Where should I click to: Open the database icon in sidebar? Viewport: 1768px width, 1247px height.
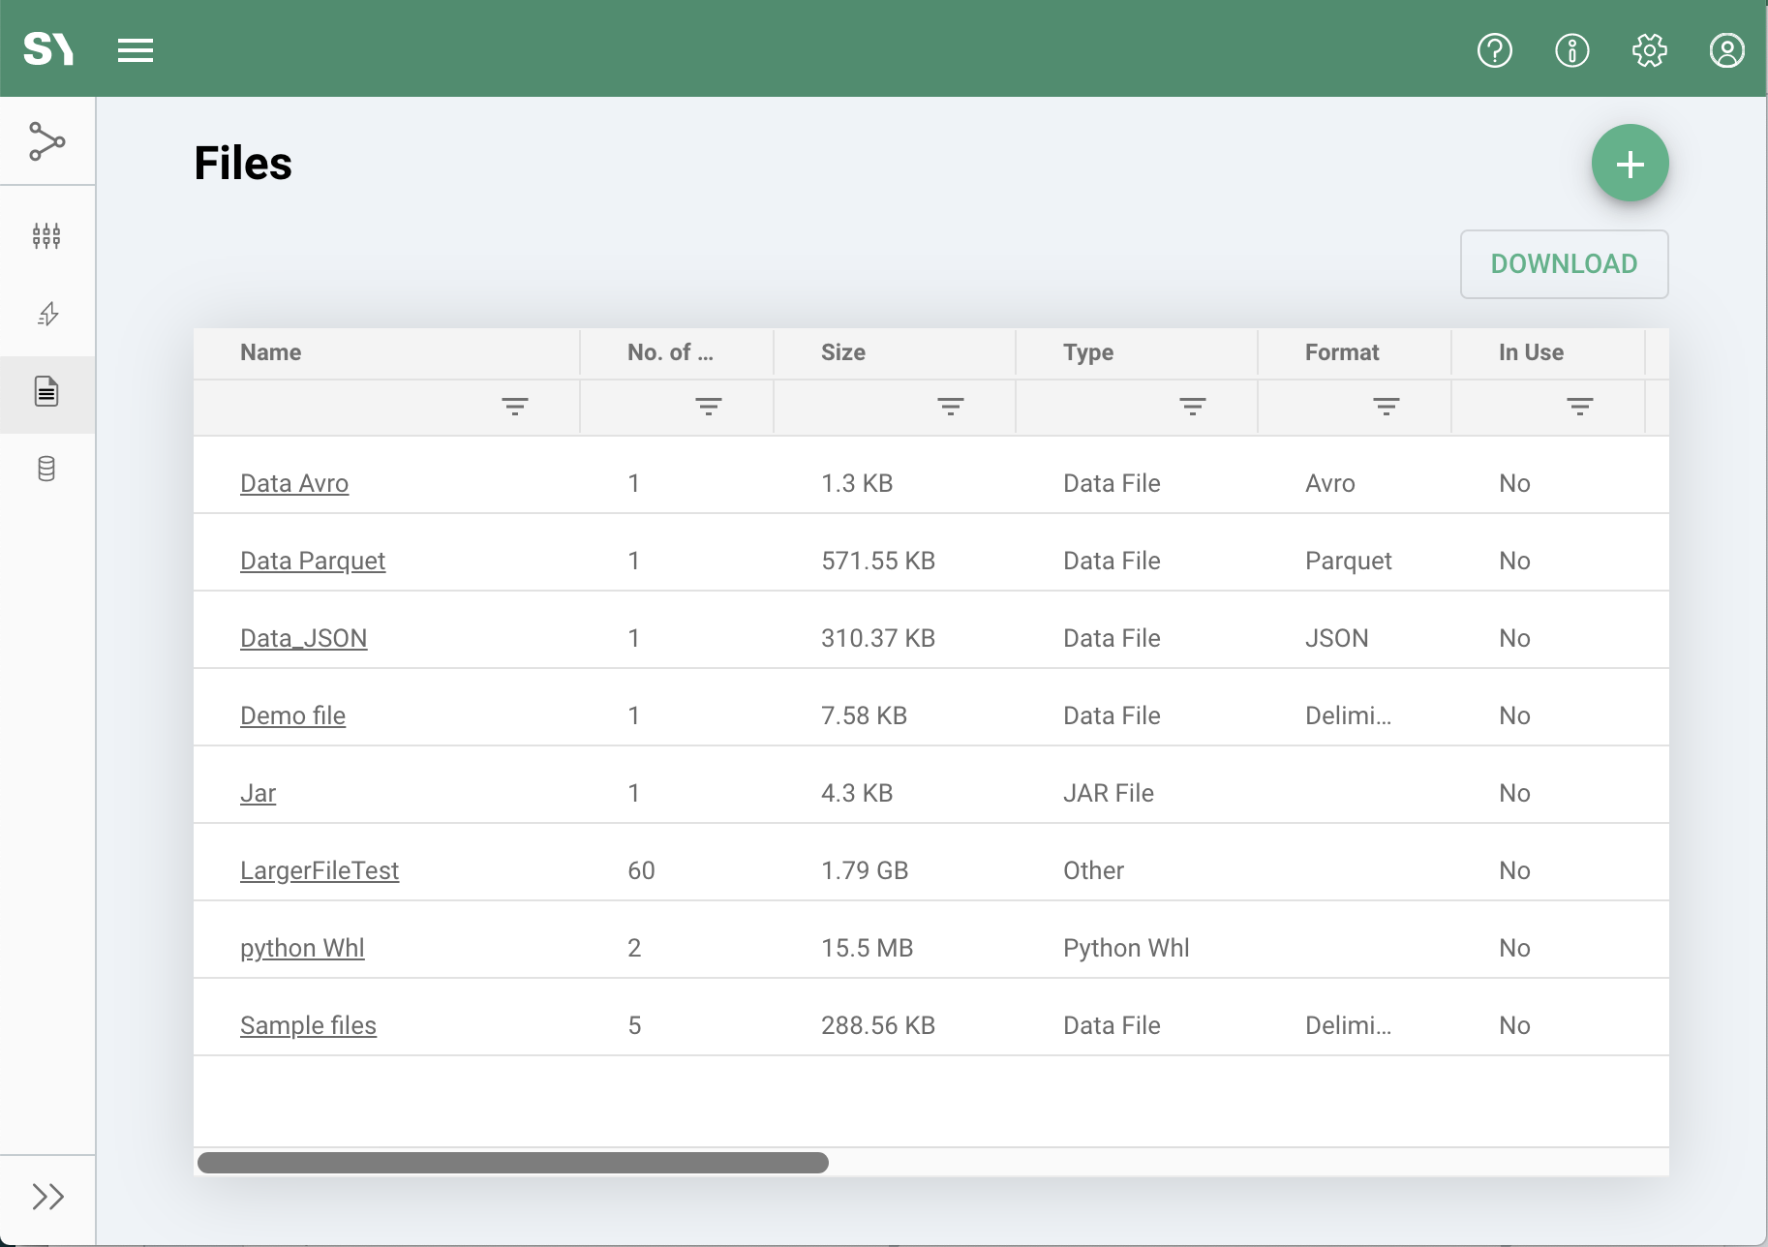click(x=46, y=470)
